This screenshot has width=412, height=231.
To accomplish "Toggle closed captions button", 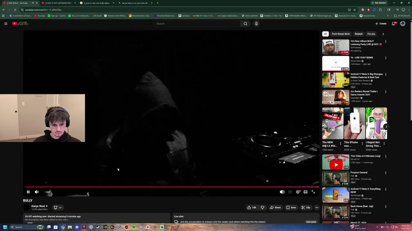I will (290, 192).
